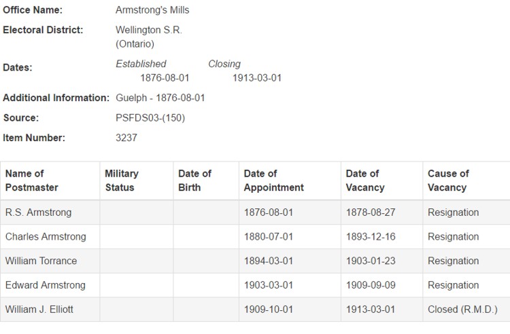Select Charles Armstrong postmaster entry

46,237
